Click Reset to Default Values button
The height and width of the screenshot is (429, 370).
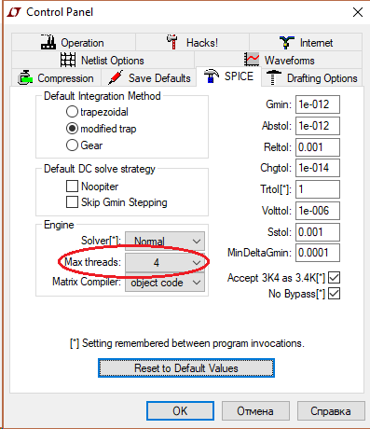[x=186, y=368]
